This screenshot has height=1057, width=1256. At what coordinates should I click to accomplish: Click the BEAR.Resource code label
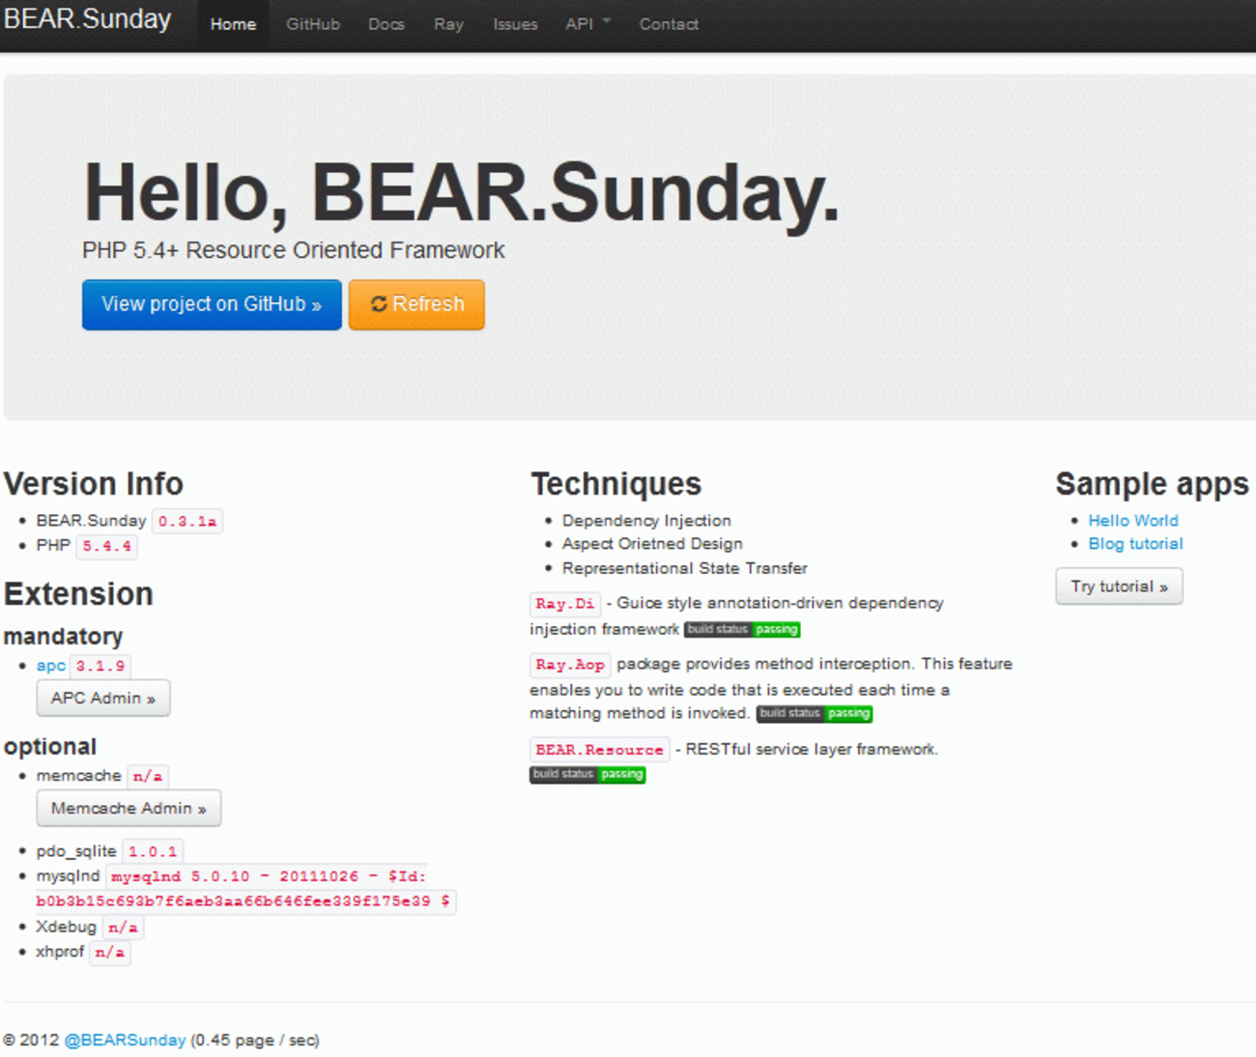[599, 750]
